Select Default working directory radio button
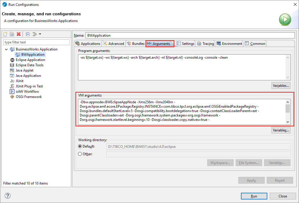 [80, 146]
